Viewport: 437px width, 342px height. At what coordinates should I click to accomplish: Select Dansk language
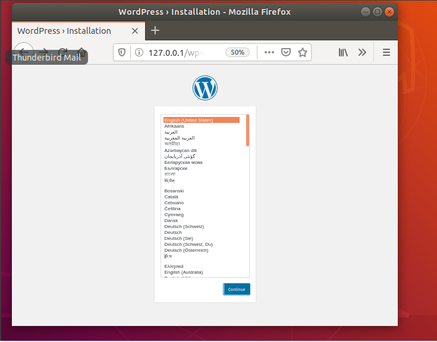point(202,221)
